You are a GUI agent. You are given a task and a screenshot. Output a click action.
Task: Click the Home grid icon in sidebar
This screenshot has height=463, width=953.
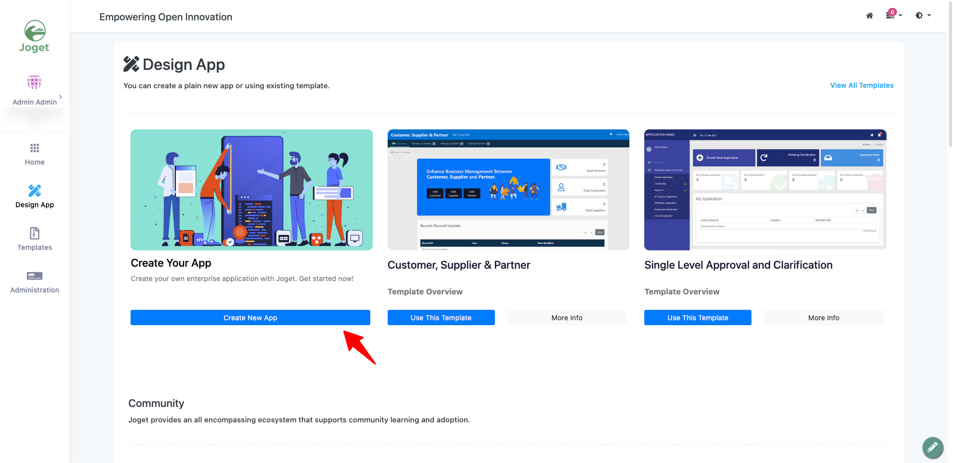pyautogui.click(x=35, y=148)
